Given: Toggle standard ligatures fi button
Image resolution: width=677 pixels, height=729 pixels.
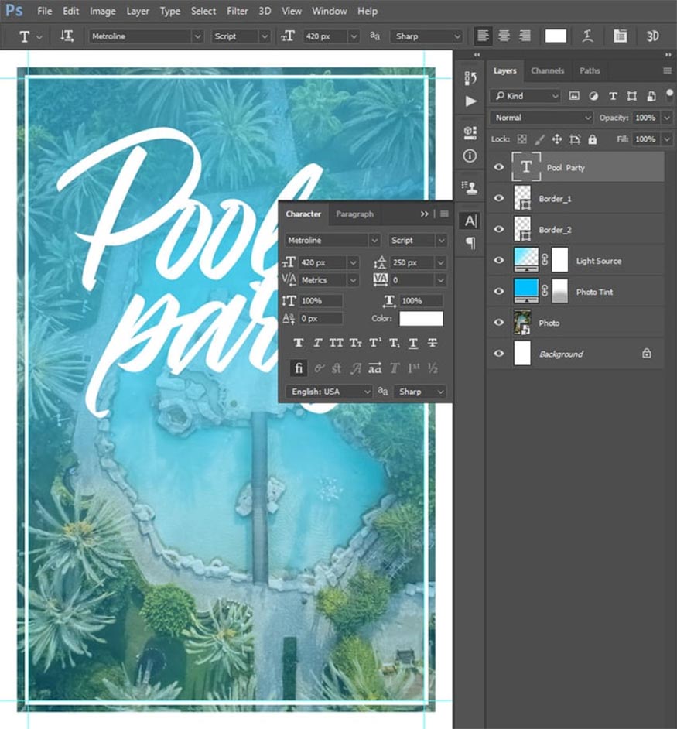Looking at the screenshot, I should [299, 368].
